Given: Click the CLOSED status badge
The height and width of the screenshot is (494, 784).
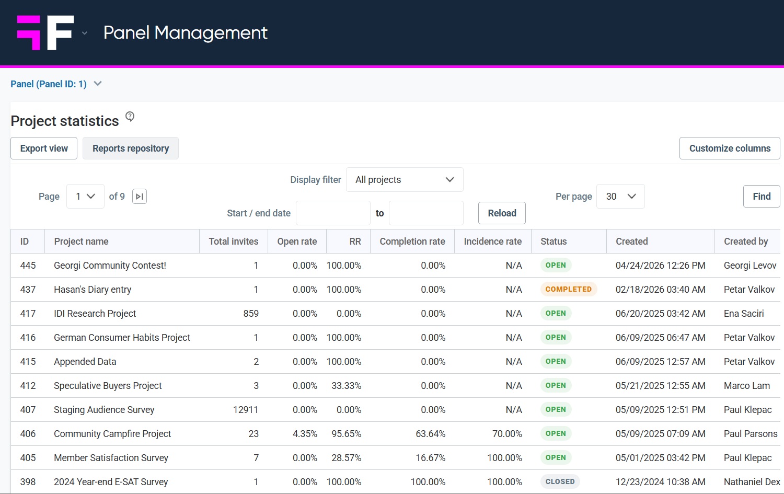Looking at the screenshot, I should point(560,481).
